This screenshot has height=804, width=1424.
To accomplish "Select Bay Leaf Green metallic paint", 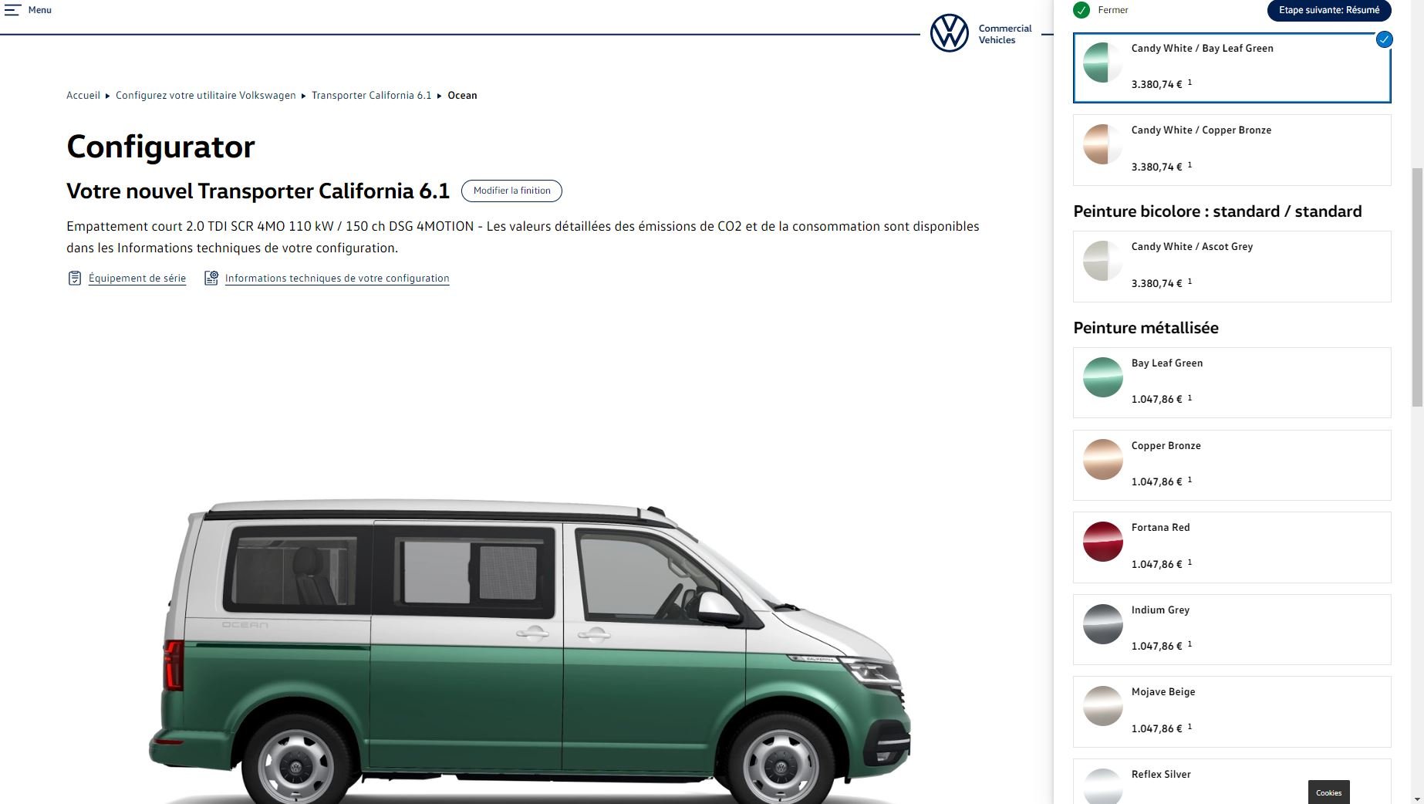I will coord(1231,383).
